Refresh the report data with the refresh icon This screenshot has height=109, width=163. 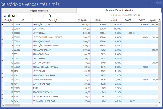(x=5, y=16)
